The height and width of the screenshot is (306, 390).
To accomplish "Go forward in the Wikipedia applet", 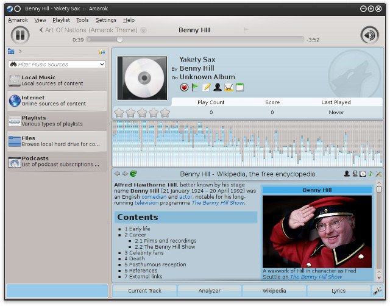I will (x=125, y=174).
